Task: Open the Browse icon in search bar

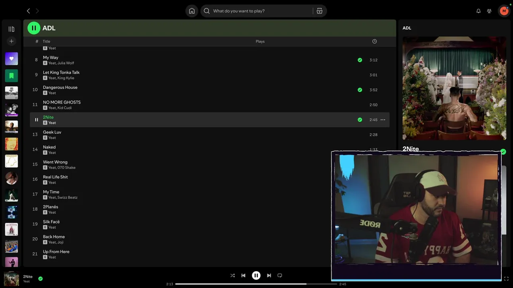Action: point(319,11)
